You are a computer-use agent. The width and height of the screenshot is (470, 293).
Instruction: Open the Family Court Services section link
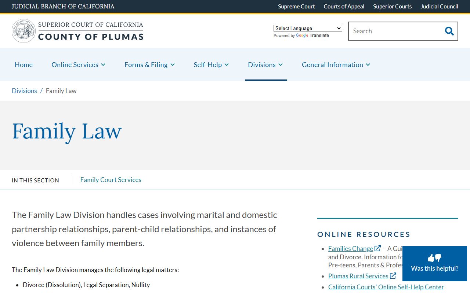pos(111,180)
